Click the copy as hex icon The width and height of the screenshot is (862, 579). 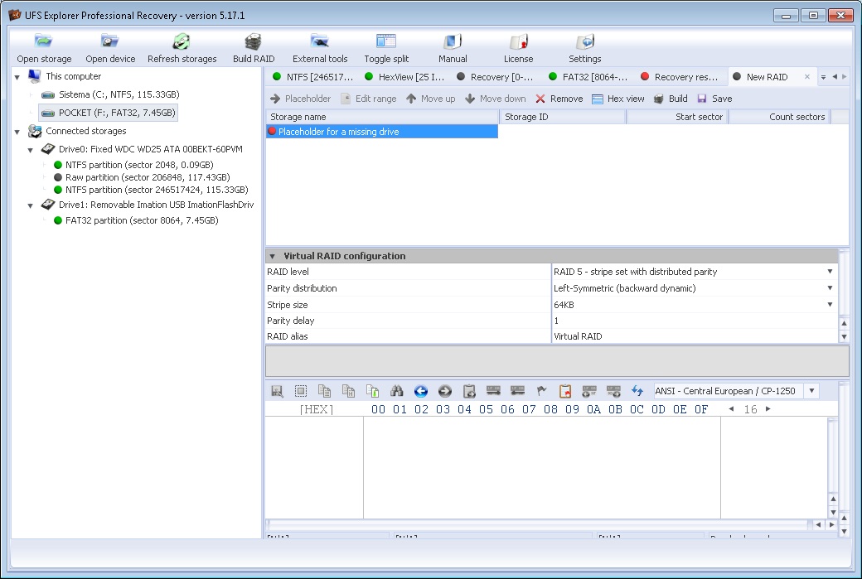coord(349,391)
